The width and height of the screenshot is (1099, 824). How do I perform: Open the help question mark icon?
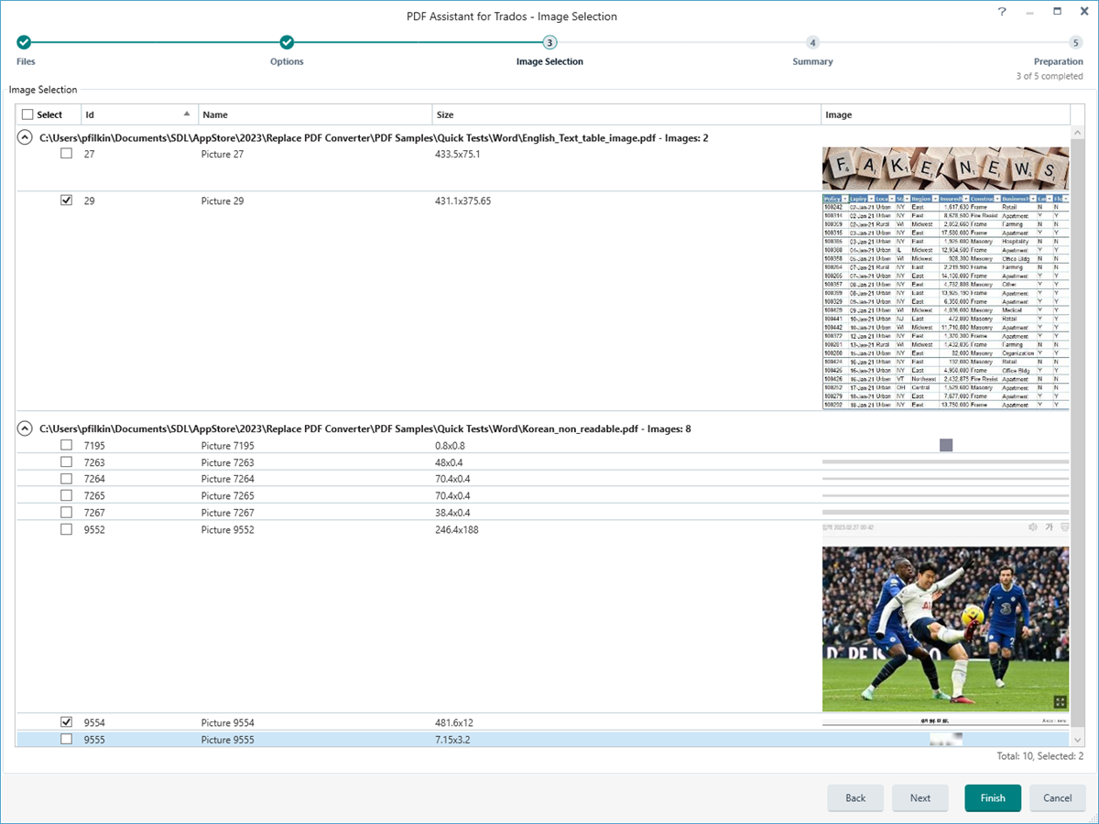(x=1002, y=12)
